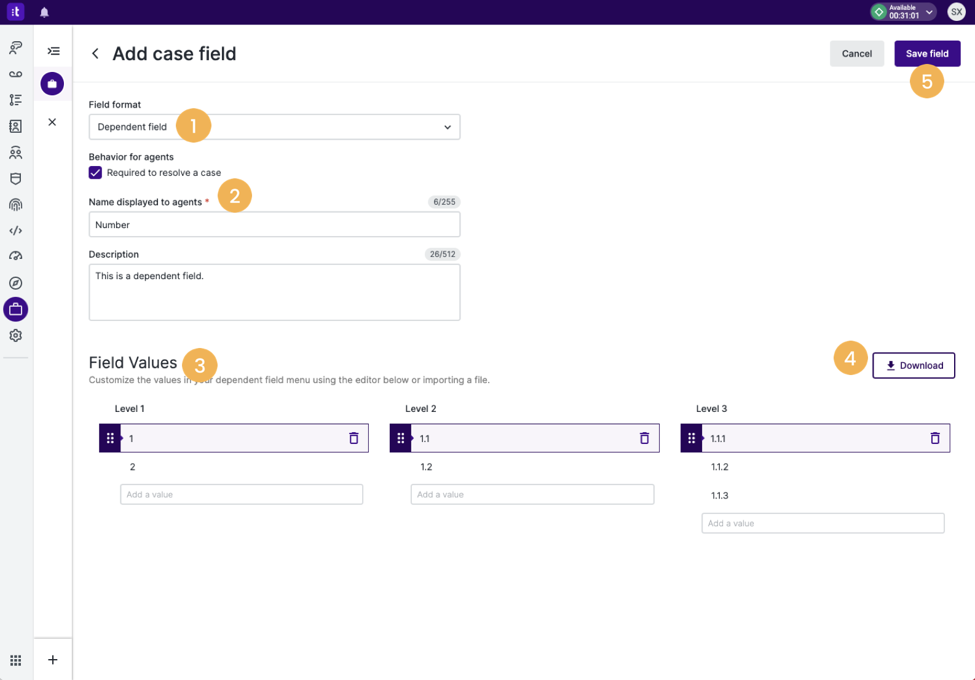The image size is (975, 680).
Task: Select value 2 in Level 1
Action: pyautogui.click(x=132, y=467)
